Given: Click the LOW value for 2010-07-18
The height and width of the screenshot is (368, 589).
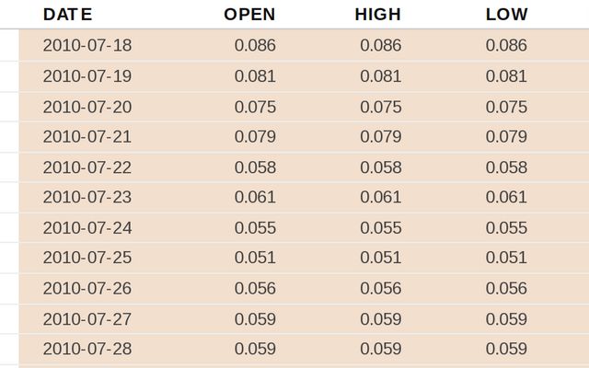Looking at the screenshot, I should coord(506,45).
